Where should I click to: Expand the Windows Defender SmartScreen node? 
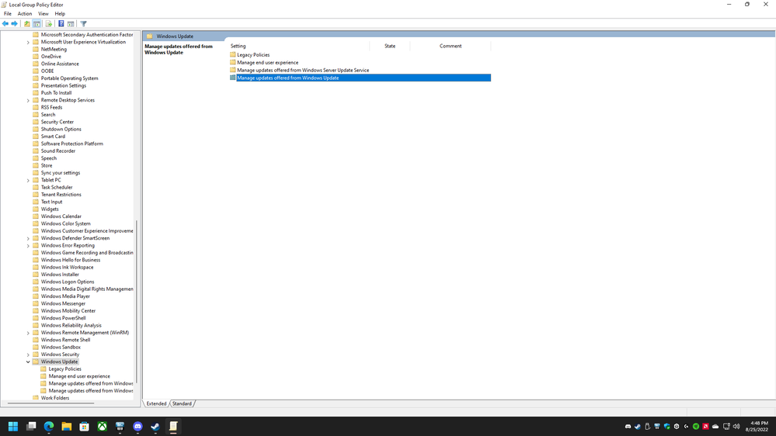(x=28, y=238)
